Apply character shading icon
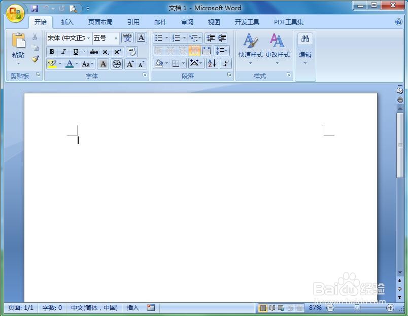 (103, 64)
